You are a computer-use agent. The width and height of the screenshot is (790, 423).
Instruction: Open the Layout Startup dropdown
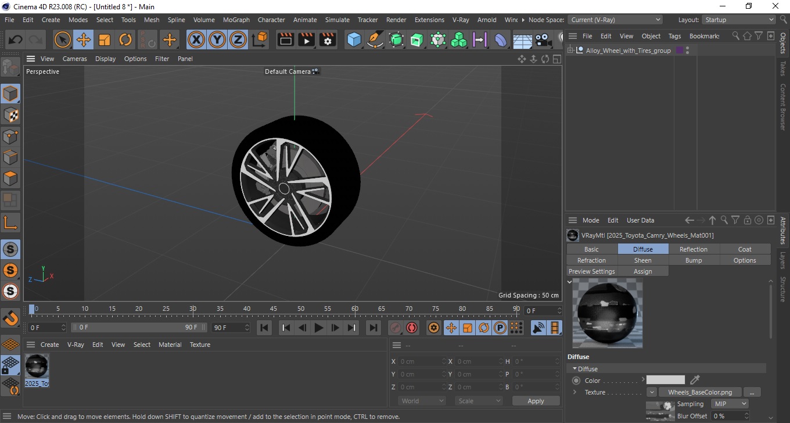tap(739, 20)
